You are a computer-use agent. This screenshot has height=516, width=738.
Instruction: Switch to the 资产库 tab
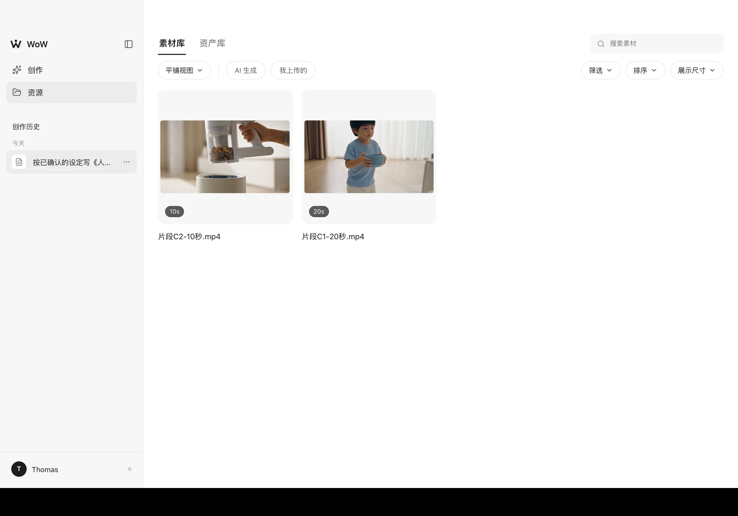coord(212,43)
